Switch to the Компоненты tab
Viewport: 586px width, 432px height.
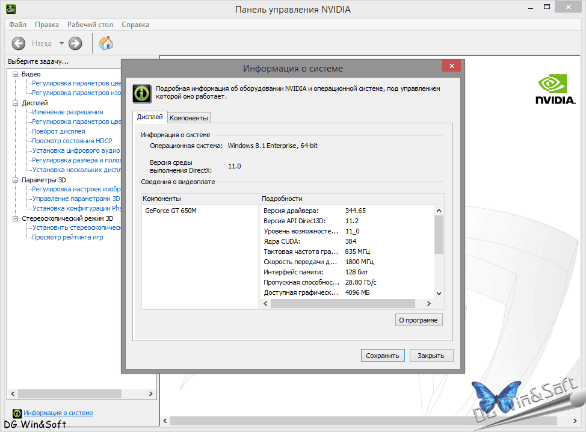point(189,118)
